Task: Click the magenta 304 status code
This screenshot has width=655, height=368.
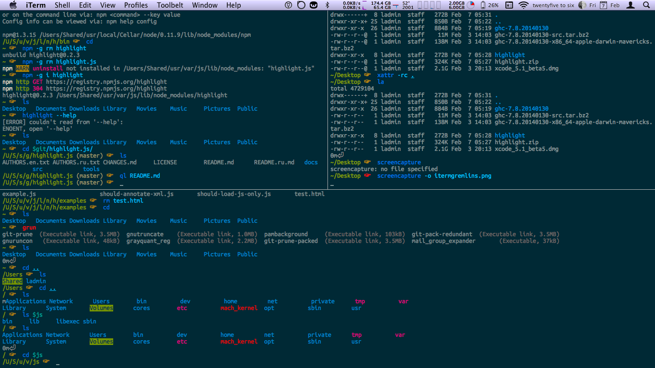Action: (x=38, y=89)
